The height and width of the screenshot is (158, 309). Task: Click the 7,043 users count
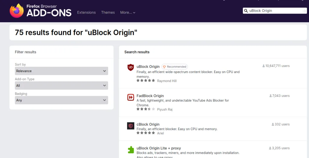279,96
